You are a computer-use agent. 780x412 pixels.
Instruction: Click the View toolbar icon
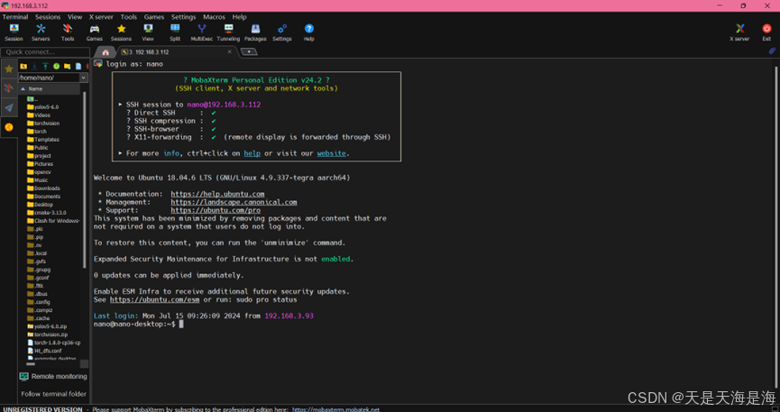(148, 32)
